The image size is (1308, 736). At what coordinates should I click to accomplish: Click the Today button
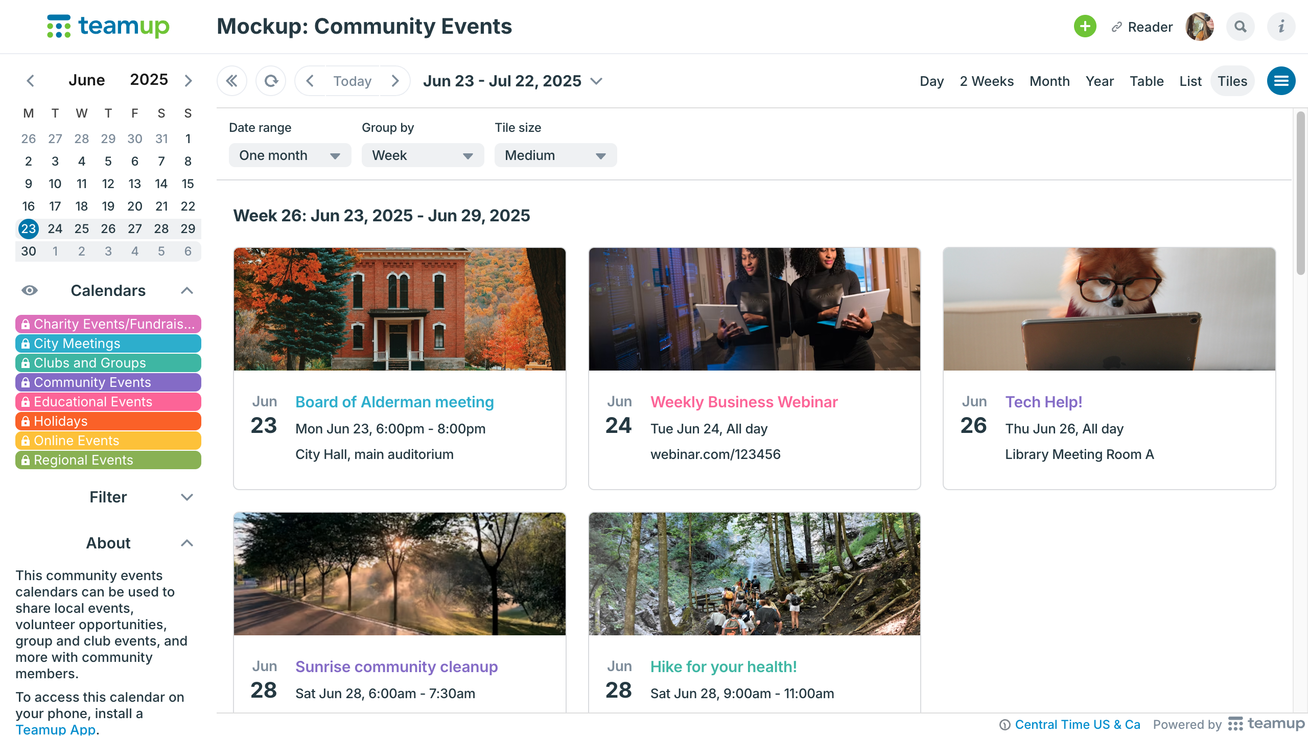click(352, 81)
